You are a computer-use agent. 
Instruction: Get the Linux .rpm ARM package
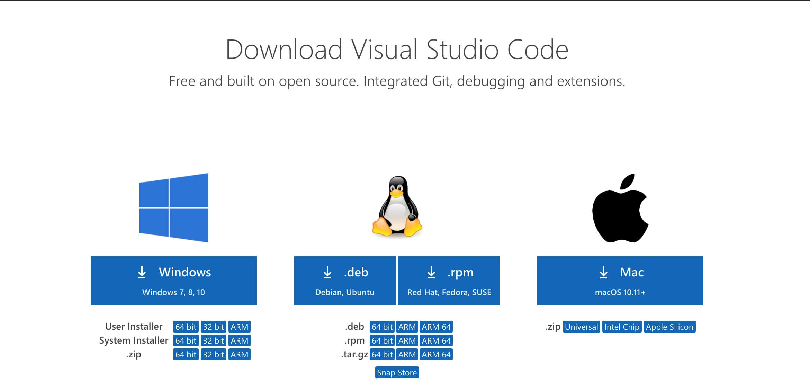(x=407, y=340)
